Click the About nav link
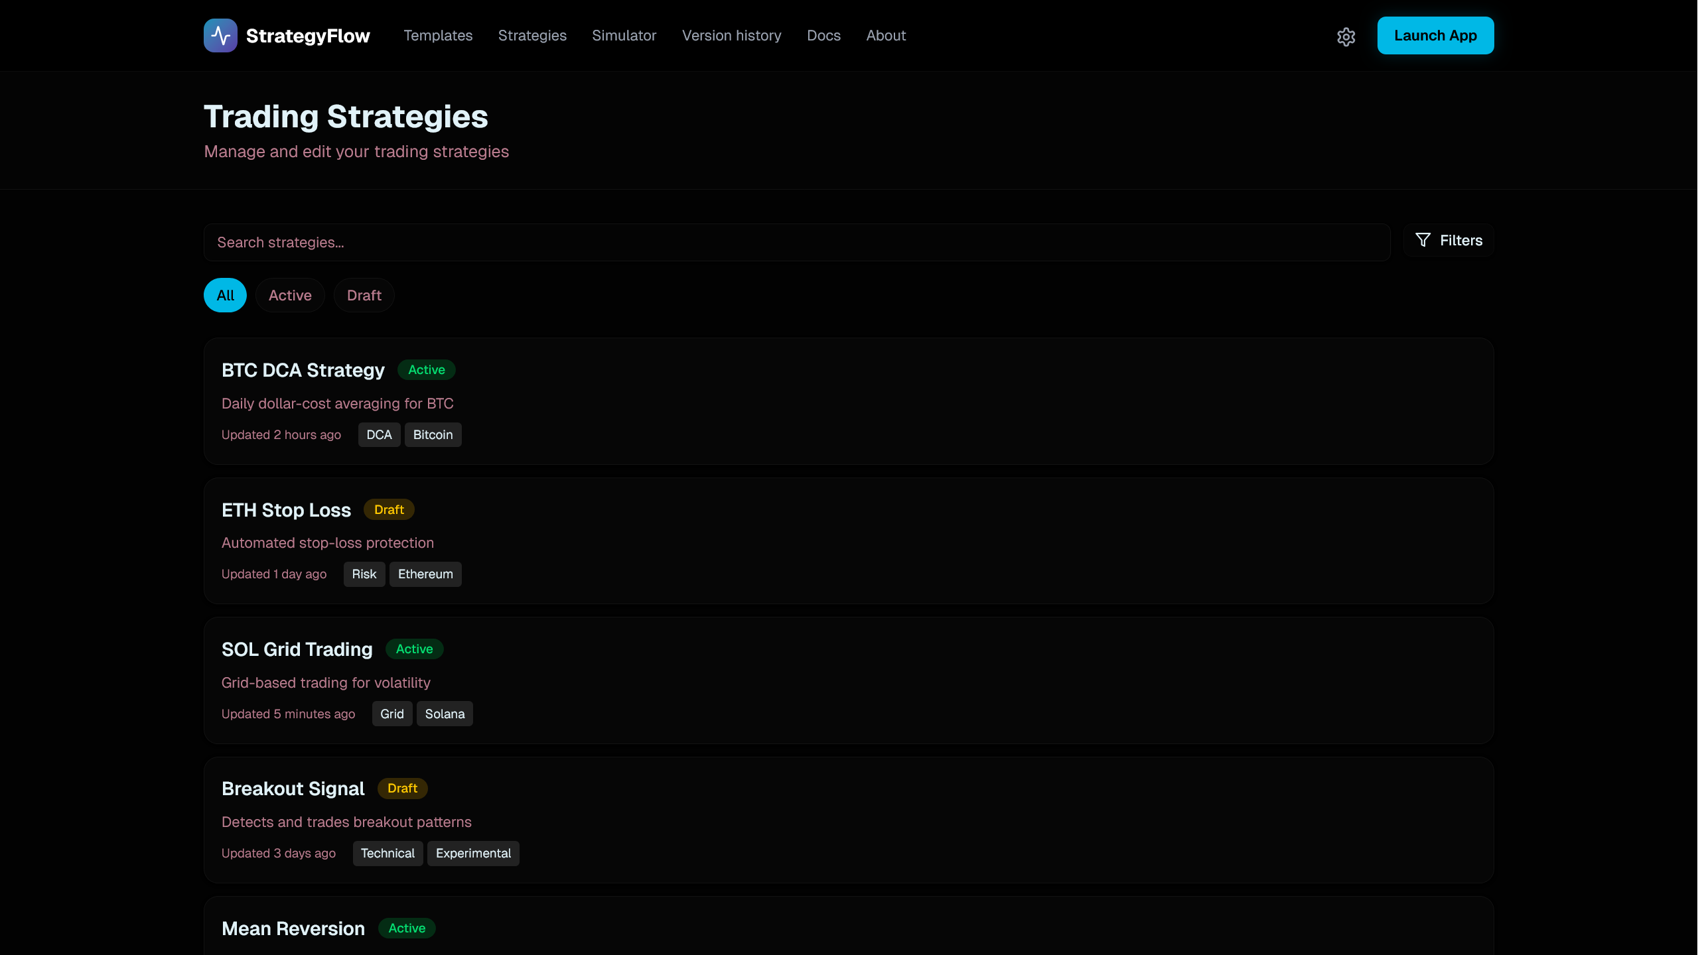Image resolution: width=1698 pixels, height=955 pixels. [x=886, y=36]
